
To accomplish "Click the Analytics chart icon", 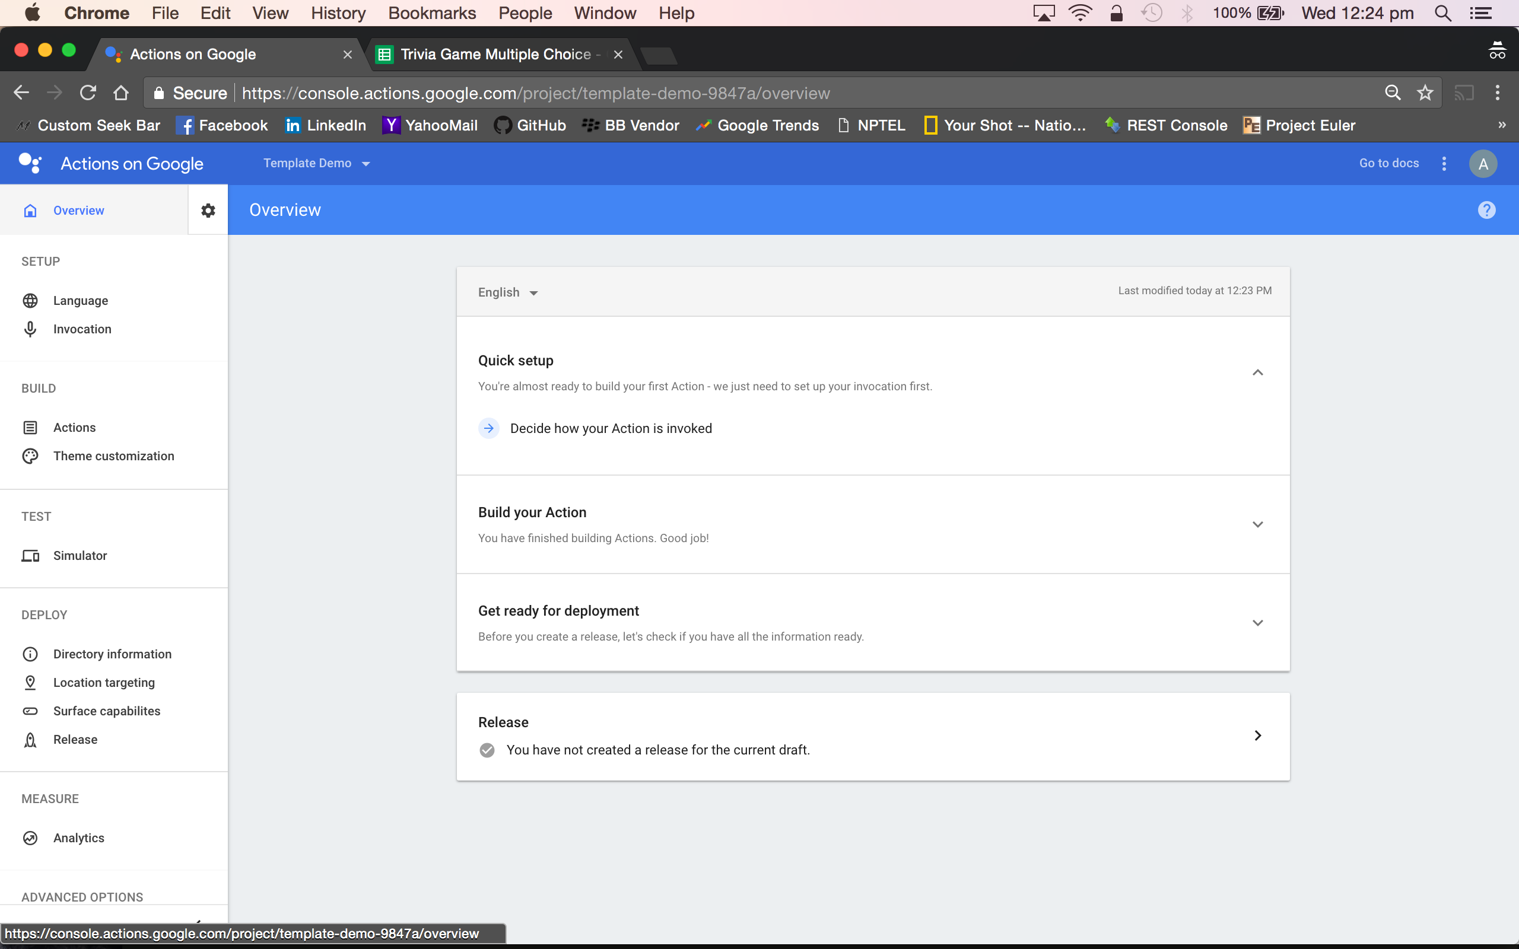I will coord(30,838).
